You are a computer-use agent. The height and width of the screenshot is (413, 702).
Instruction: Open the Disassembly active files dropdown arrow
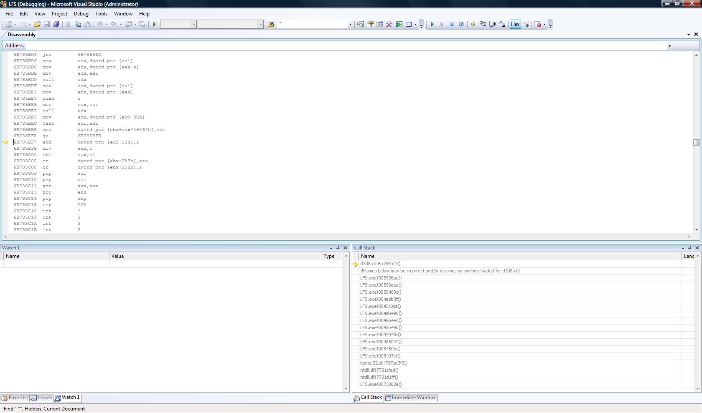point(689,35)
